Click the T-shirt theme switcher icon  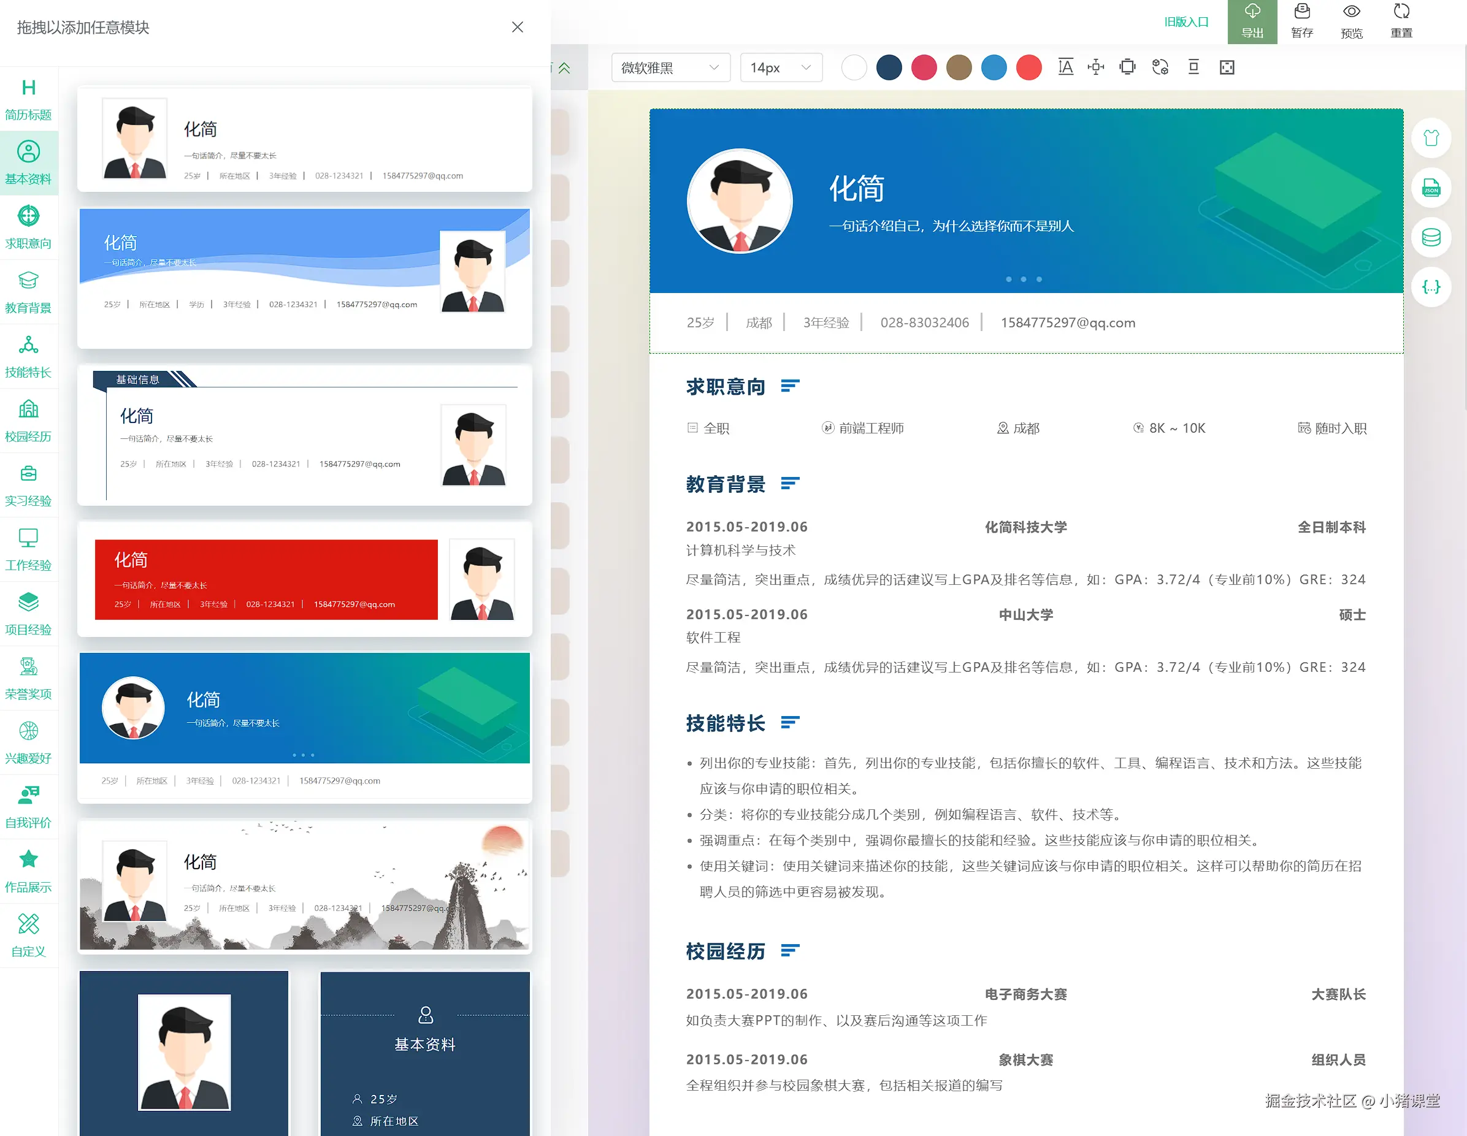coord(1431,138)
